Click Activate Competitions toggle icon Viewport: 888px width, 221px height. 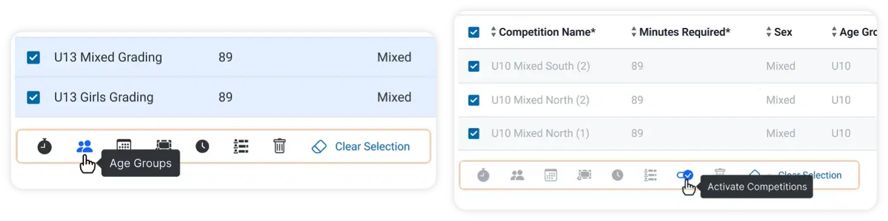coord(685,175)
